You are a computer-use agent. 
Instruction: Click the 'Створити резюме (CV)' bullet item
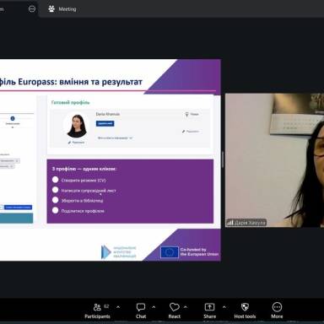tap(79, 181)
